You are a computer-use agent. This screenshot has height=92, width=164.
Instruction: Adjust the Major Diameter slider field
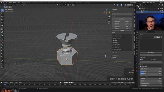point(151,68)
